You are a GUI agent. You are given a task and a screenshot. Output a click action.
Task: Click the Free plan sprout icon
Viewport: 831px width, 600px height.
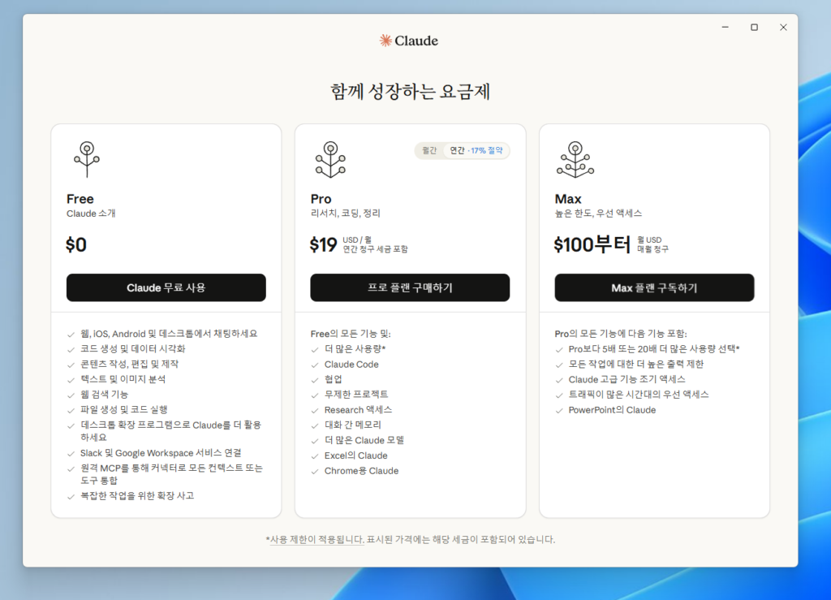click(86, 159)
